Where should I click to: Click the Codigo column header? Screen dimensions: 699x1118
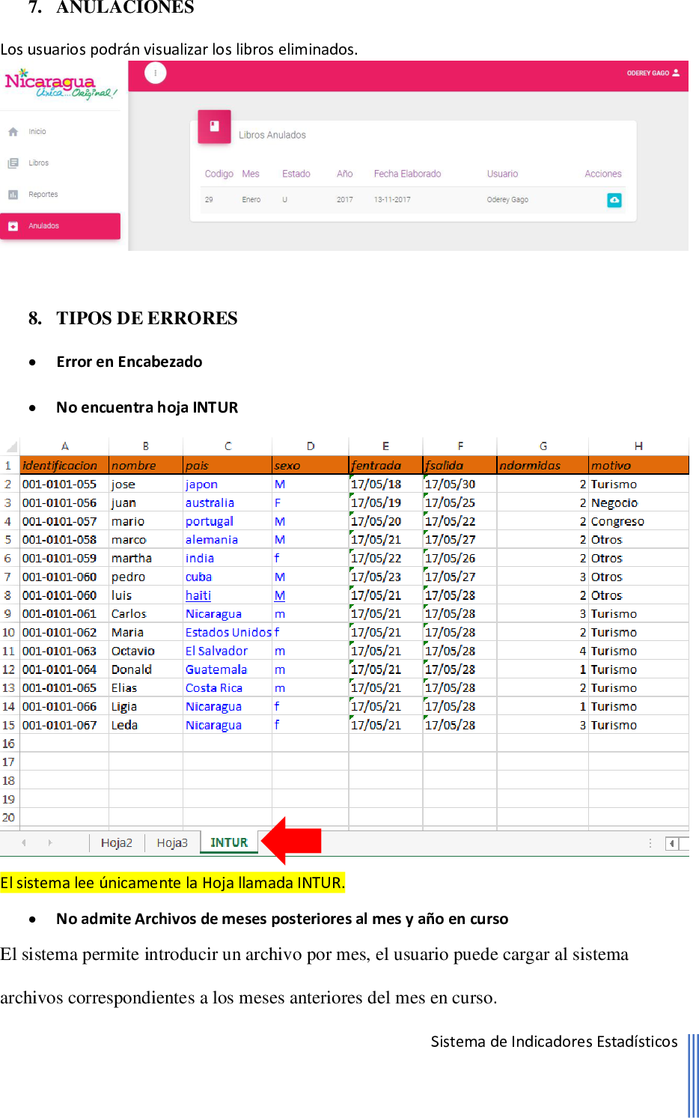pyautogui.click(x=219, y=174)
